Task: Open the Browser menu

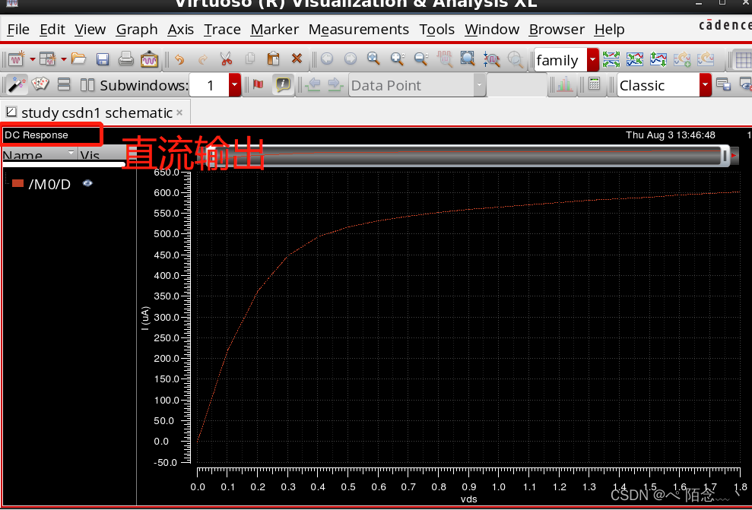Action: click(x=557, y=29)
